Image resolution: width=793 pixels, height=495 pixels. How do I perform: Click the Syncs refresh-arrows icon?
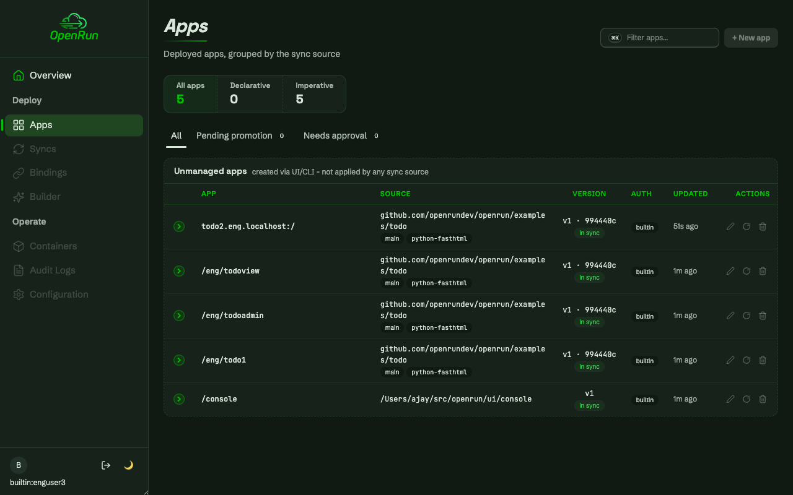pyautogui.click(x=19, y=149)
